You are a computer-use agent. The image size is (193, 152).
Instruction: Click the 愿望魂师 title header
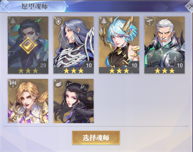35,6
